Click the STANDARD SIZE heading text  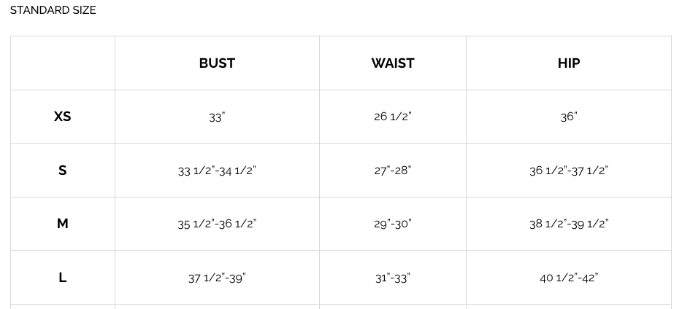pyautogui.click(x=53, y=10)
